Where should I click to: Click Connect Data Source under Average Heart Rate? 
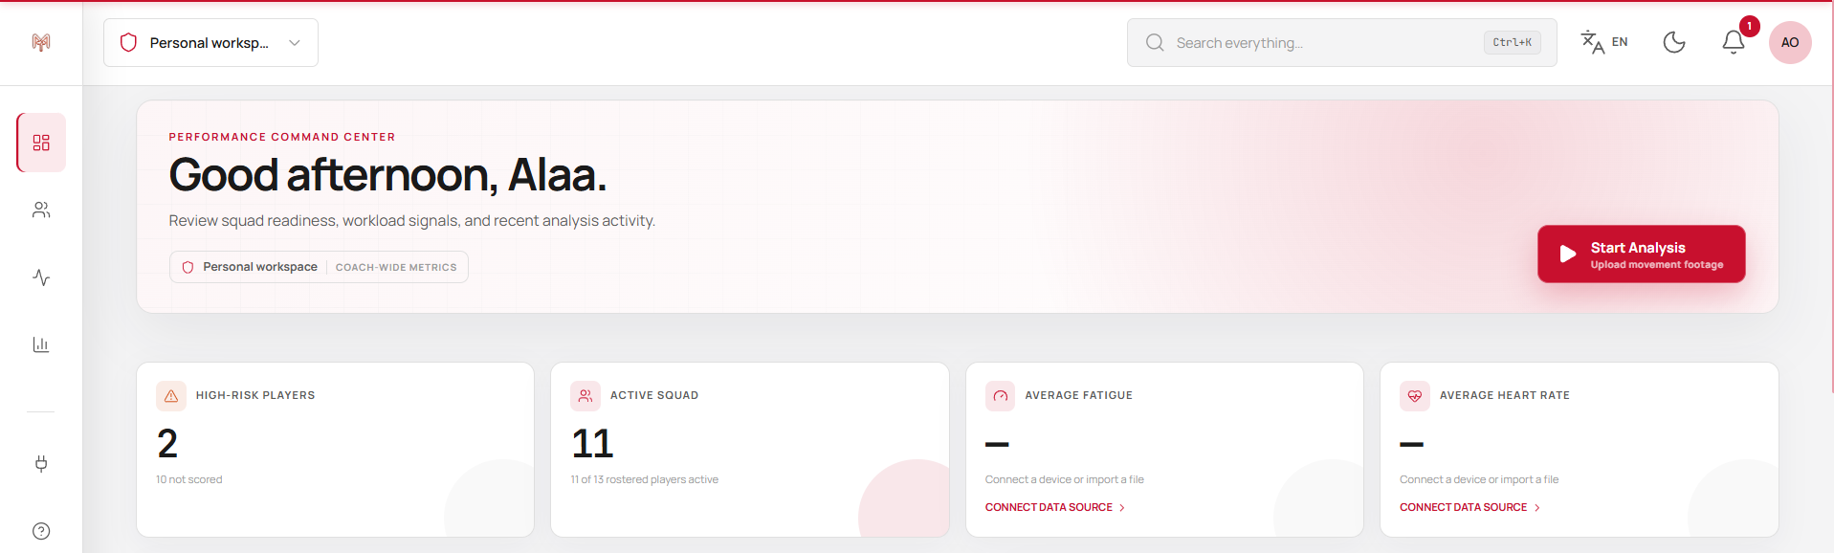(1469, 507)
